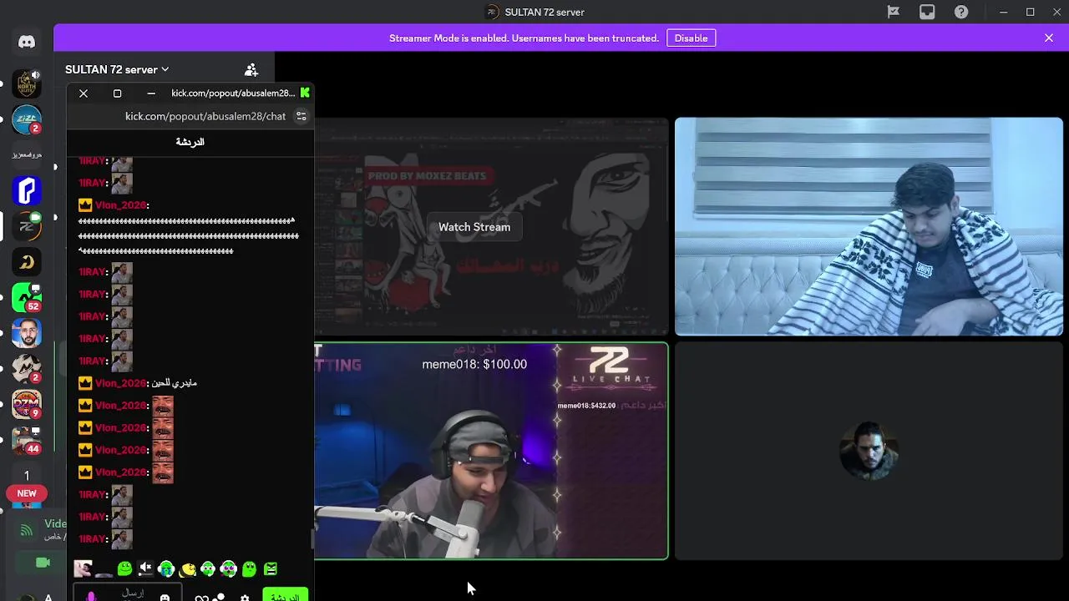Click Vlon_2026 name beside Arabic text message
1069x601 pixels.
coord(120,382)
